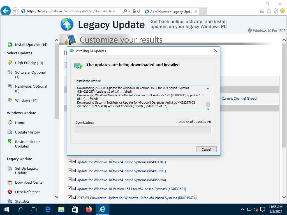Click the feedback smiley face icon
This screenshot has width=287, height=215.
pyautogui.click(x=283, y=11)
